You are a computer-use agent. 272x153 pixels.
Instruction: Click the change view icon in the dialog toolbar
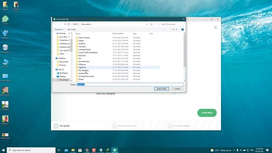click(x=173, y=29)
